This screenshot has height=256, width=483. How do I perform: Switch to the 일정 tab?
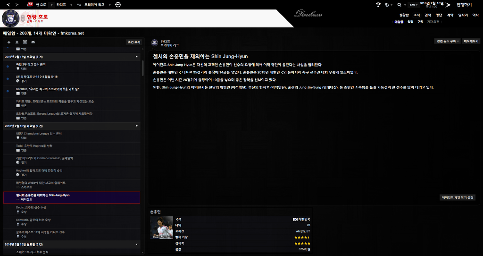(410, 22)
